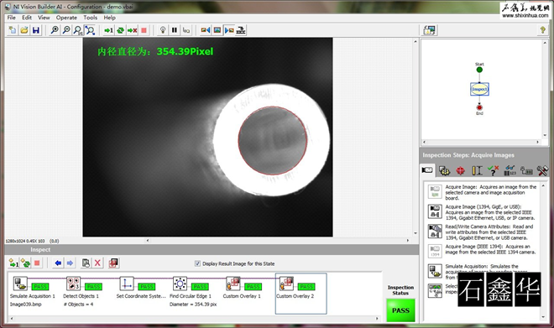
Task: Click the red Stop Inspection toolbar icon
Action: click(144, 30)
